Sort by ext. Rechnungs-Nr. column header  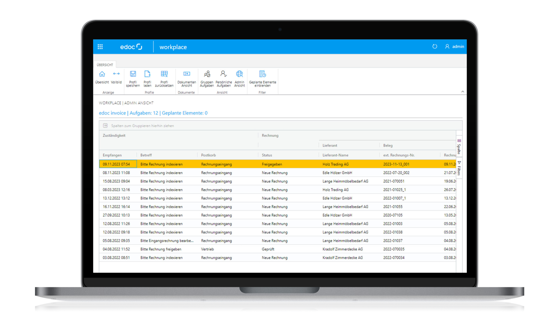[410, 155]
